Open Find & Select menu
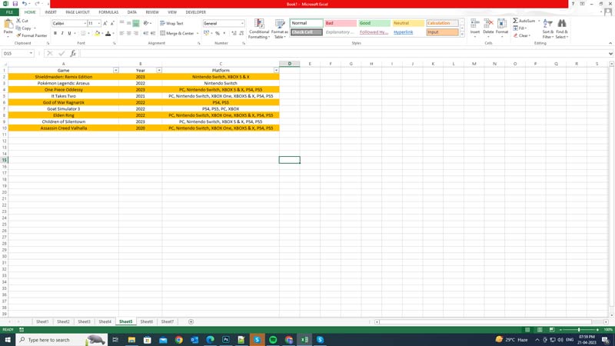 (562, 28)
